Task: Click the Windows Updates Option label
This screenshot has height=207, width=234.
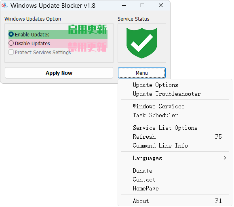Action: [x=33, y=19]
